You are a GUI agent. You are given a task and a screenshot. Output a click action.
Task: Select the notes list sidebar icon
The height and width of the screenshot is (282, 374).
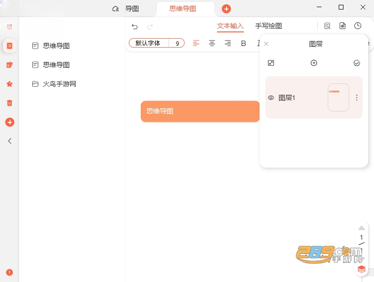click(x=10, y=46)
